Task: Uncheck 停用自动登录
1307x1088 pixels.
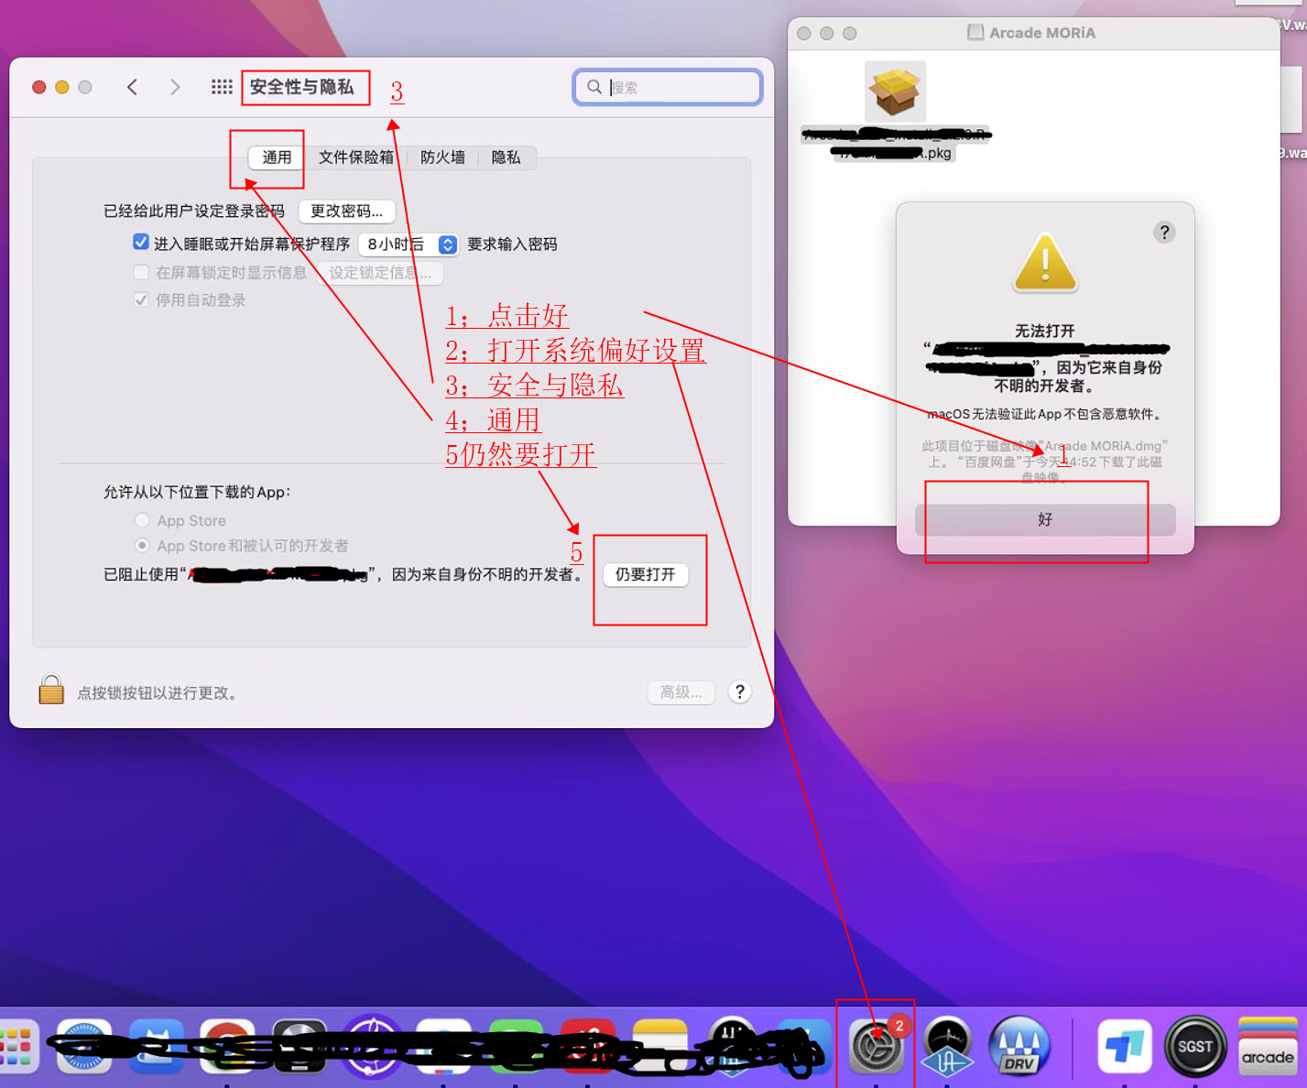Action: pyautogui.click(x=141, y=299)
